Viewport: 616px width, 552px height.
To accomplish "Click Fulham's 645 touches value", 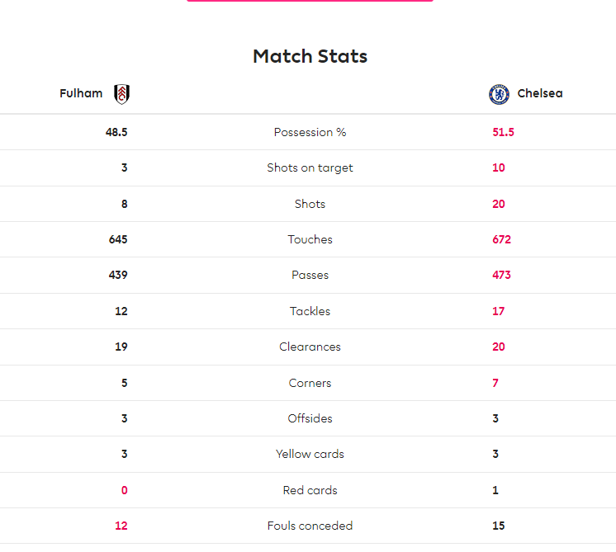I will point(118,239).
